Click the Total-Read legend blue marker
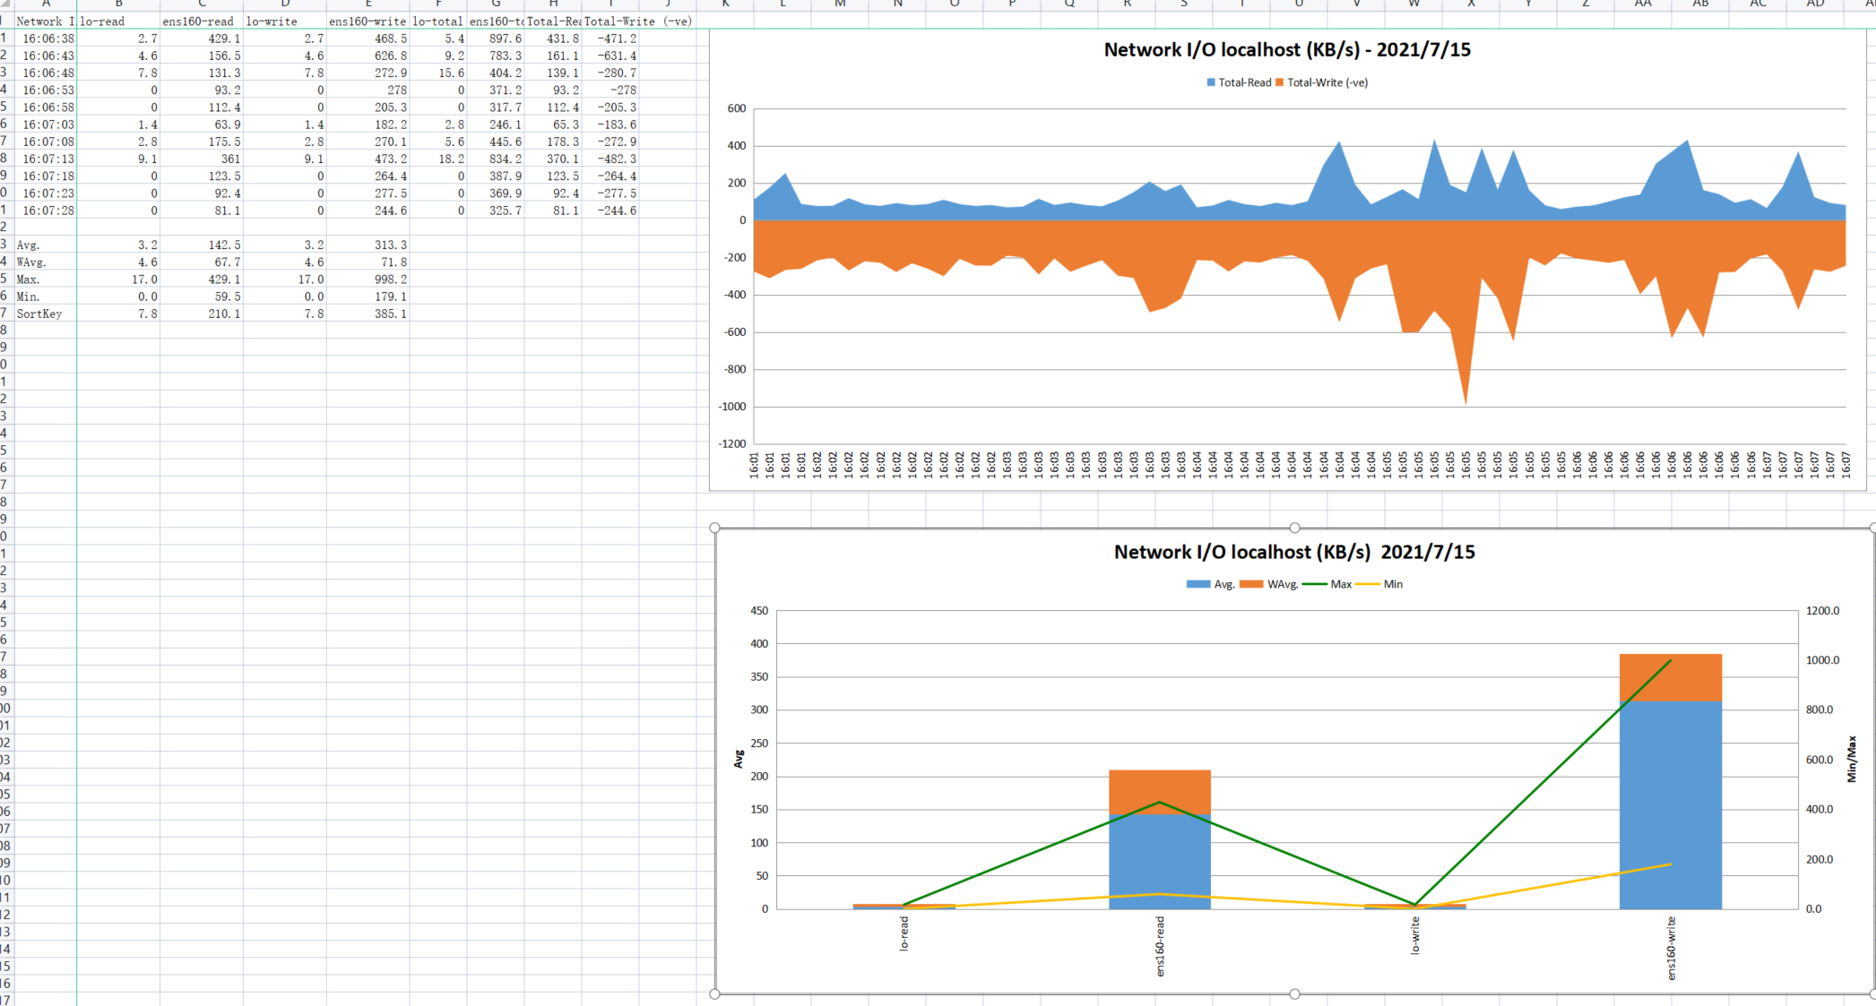 1211,82
